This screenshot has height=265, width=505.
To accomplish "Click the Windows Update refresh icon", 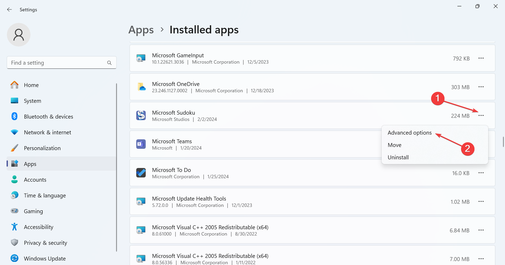I will (14, 258).
